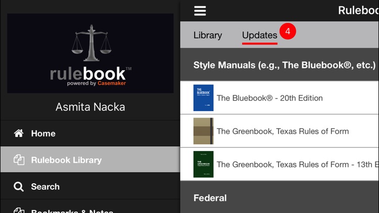Open The Greenbook, Texas Rules of Form
This screenshot has height=213, width=379.
pos(282,131)
